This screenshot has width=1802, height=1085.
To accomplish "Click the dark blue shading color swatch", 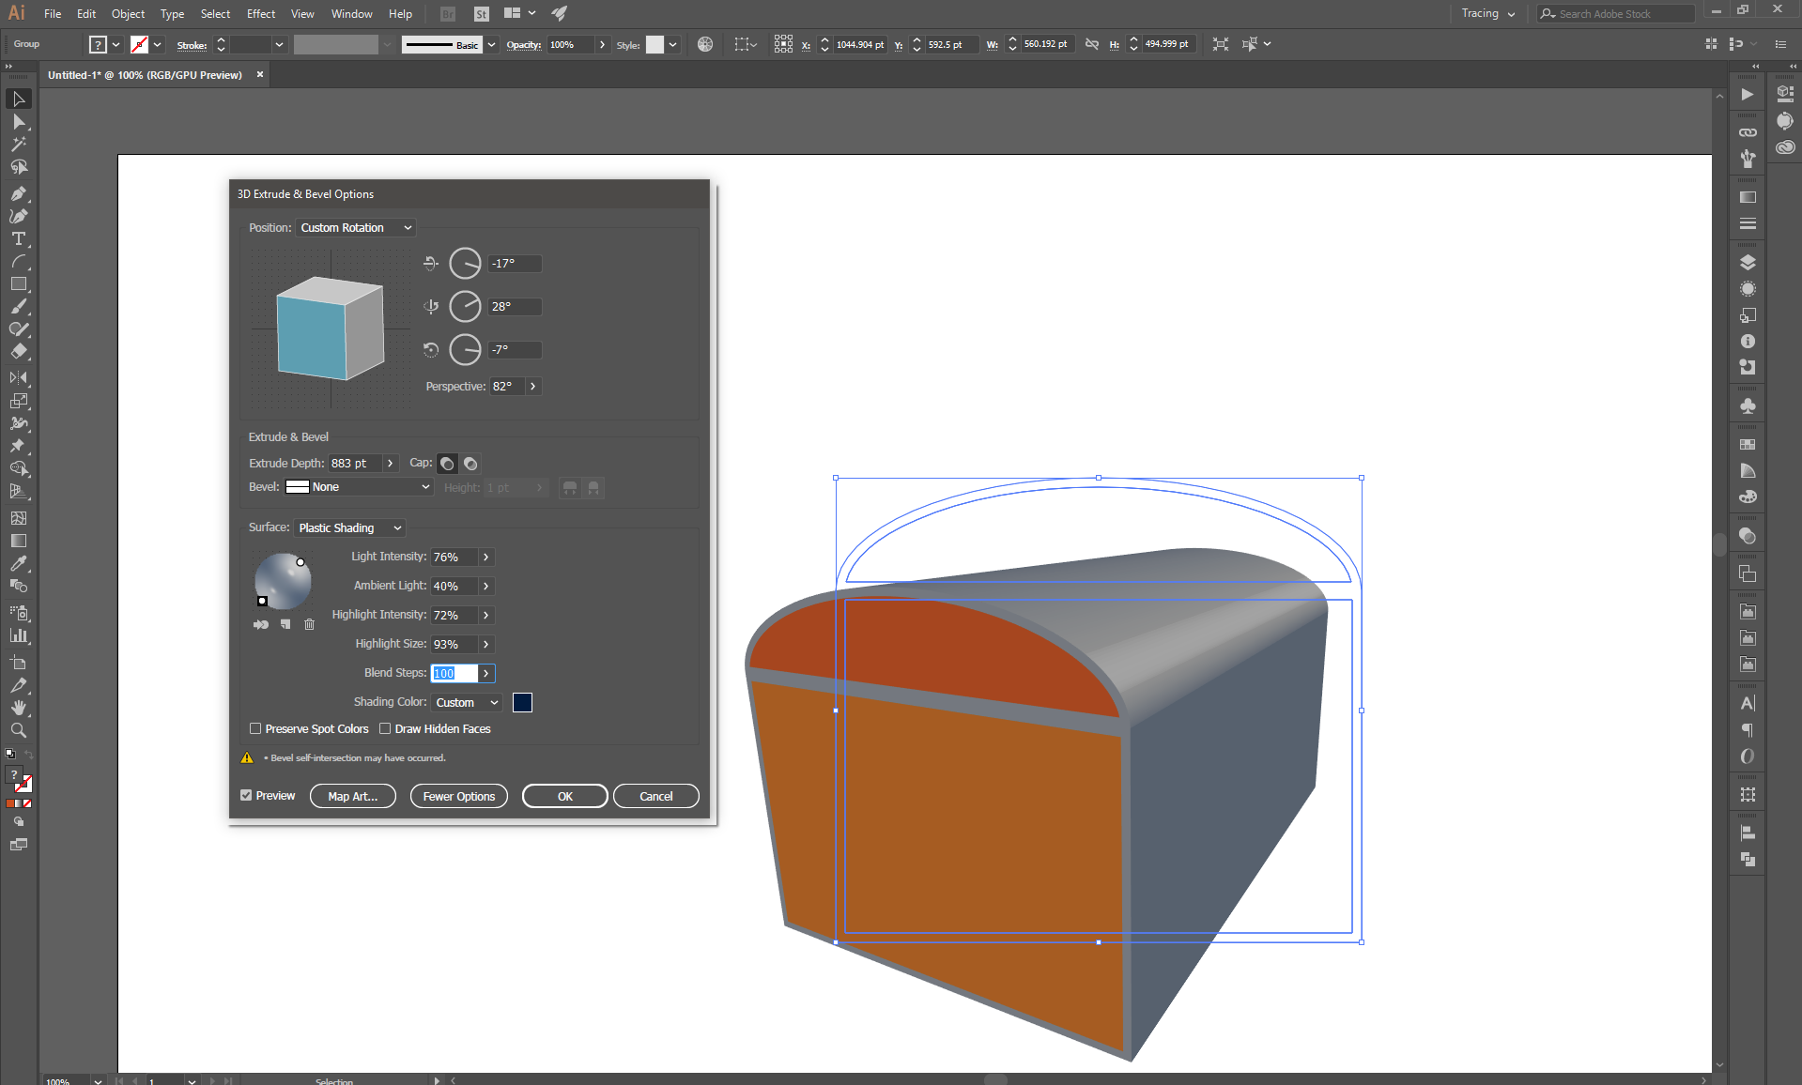I will pyautogui.click(x=522, y=703).
